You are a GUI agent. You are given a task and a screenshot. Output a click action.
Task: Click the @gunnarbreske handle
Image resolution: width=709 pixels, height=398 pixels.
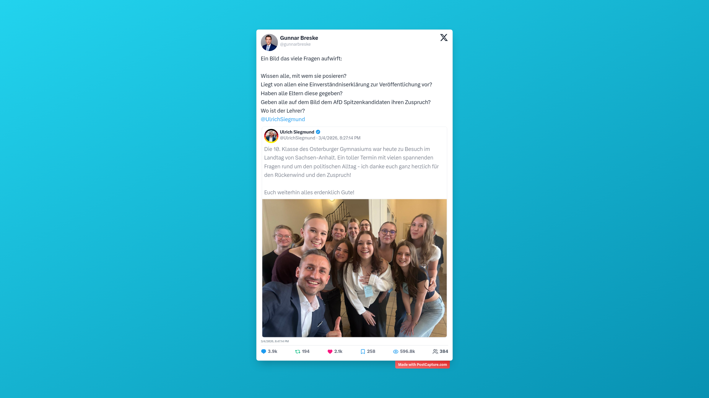295,44
